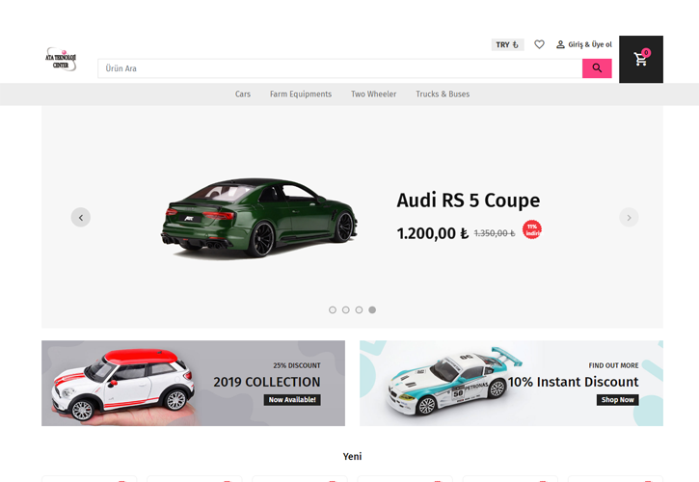Select the fourth active carousel dot
The width and height of the screenshot is (699, 482).
[372, 310]
